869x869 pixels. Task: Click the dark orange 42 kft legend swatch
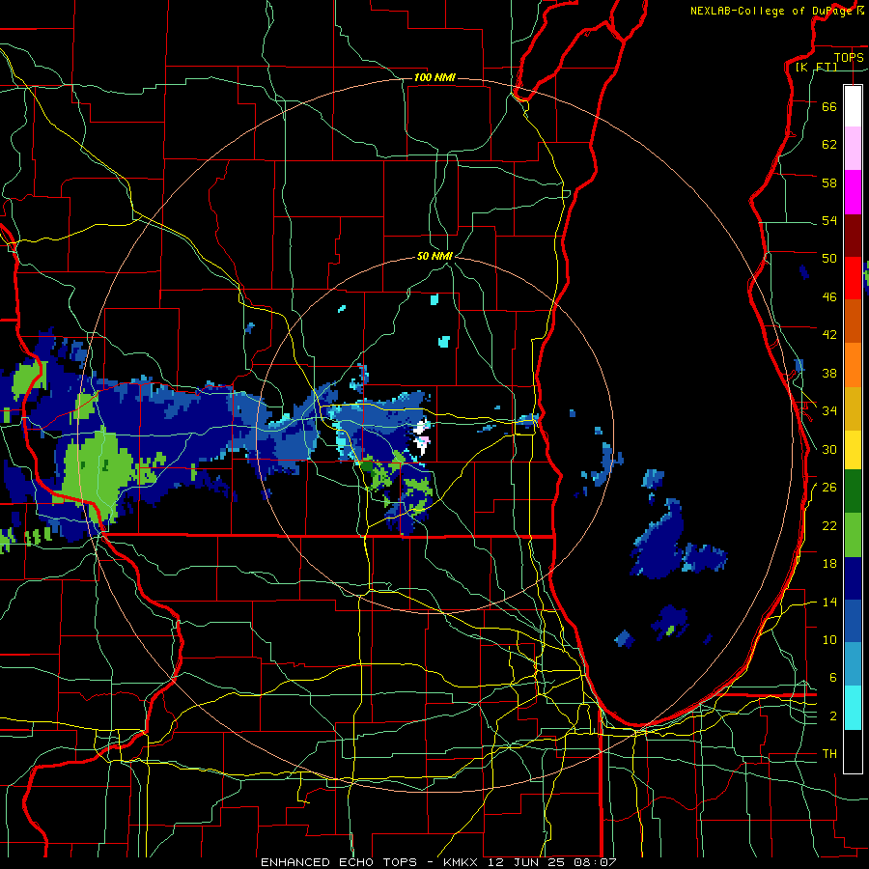click(853, 321)
